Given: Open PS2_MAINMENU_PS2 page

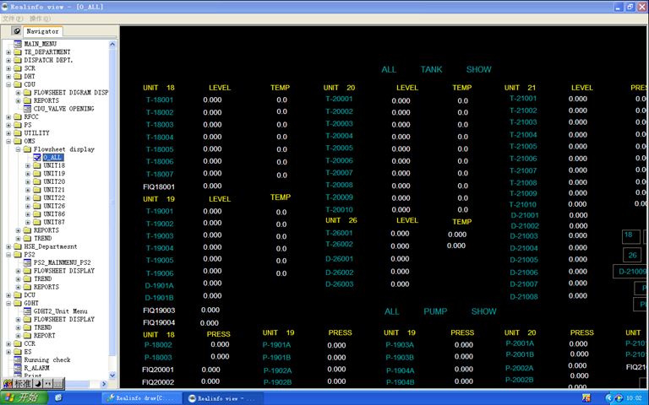Looking at the screenshot, I should coord(62,262).
